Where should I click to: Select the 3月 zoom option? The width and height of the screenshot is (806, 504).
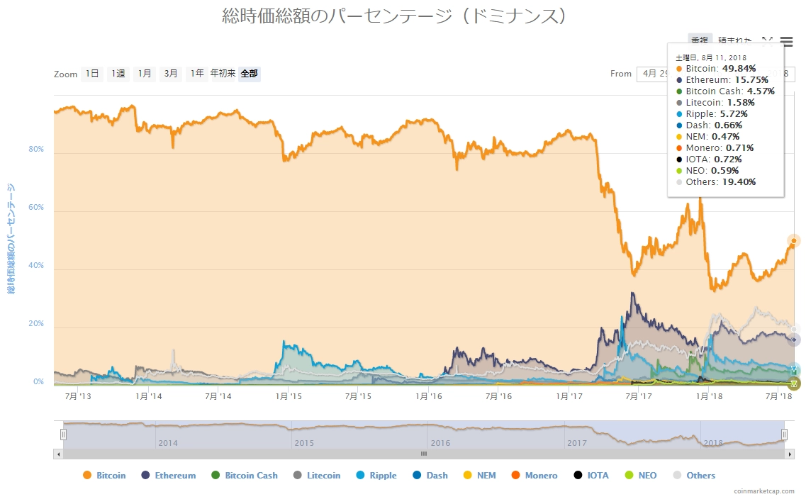point(171,74)
